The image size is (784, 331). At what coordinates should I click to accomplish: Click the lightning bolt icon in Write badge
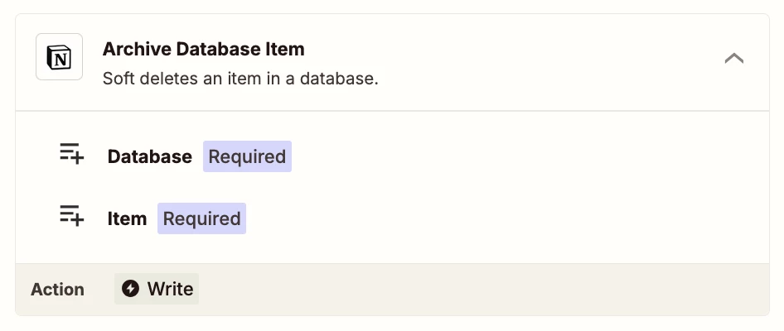130,289
